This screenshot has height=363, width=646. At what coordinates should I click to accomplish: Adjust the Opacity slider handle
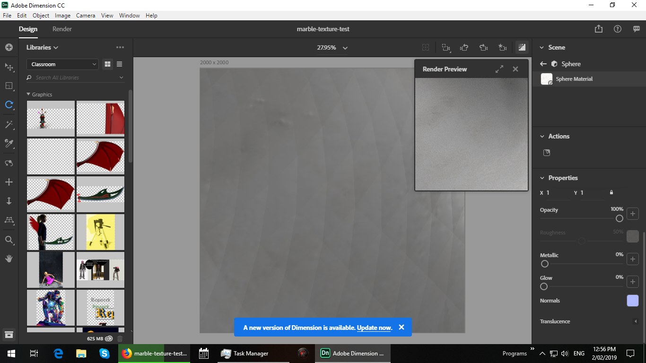(620, 218)
